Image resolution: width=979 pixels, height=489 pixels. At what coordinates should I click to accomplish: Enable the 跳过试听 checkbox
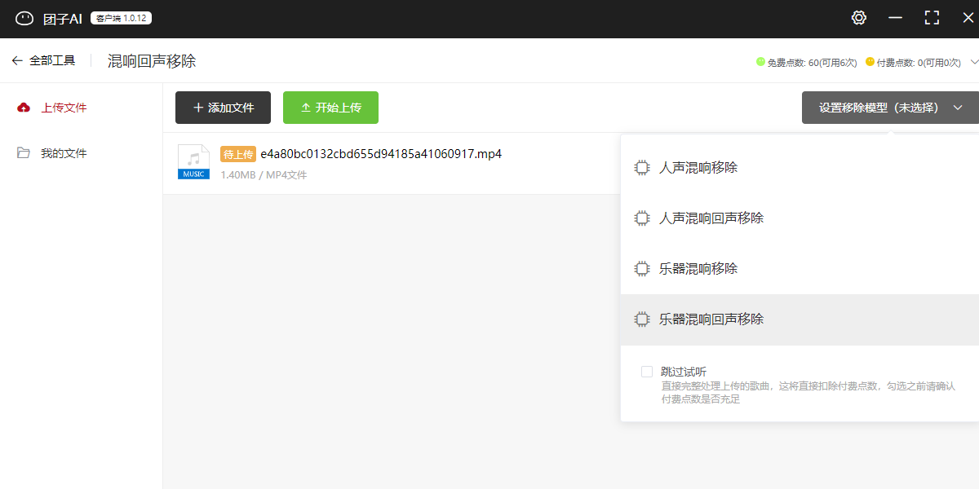[x=647, y=372]
